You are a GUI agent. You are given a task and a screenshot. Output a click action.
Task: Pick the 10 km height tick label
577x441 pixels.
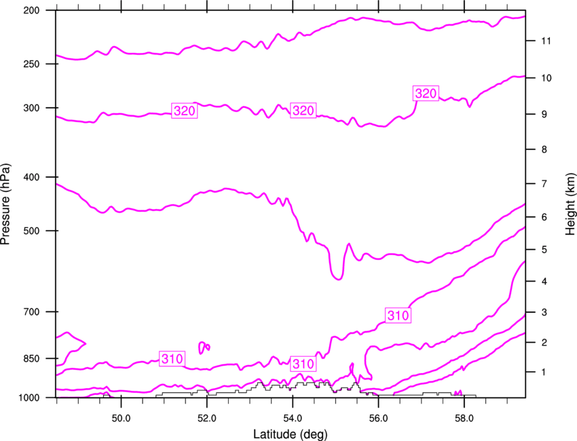(x=546, y=78)
